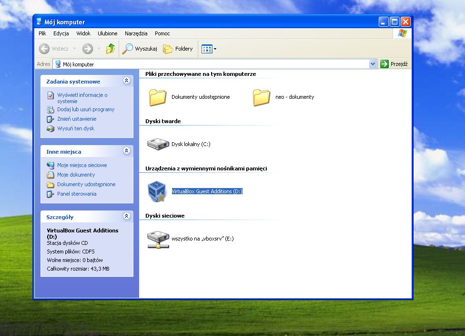Viewport: 465px width, 336px height.
Task: Open the Views button dropdown arrow
Action: point(215,49)
